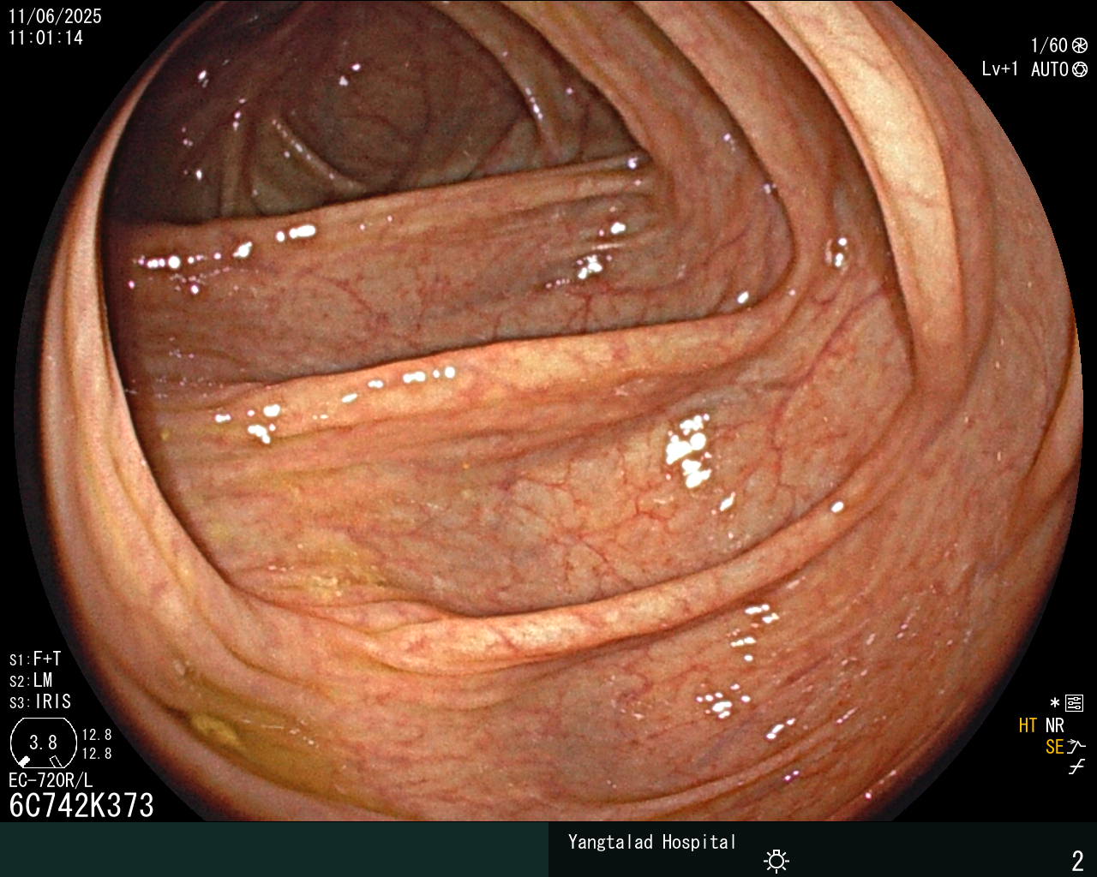This screenshot has width=1097, height=877.
Task: Click the date 11/06/2025
Action: click(55, 16)
